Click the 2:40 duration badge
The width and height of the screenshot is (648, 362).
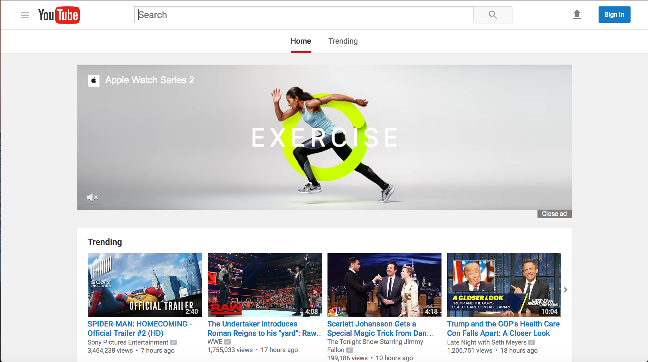(192, 311)
